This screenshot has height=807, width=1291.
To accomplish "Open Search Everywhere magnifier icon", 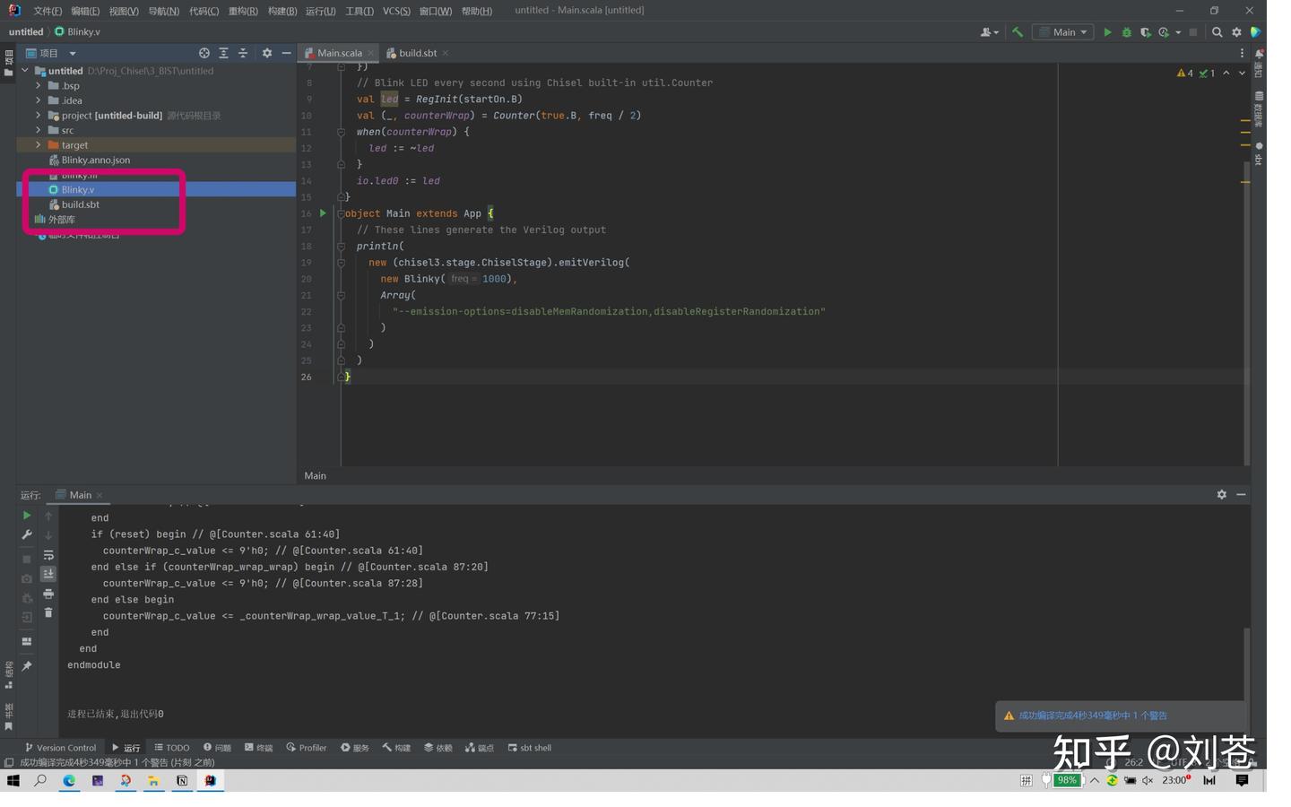I will tap(1217, 31).
